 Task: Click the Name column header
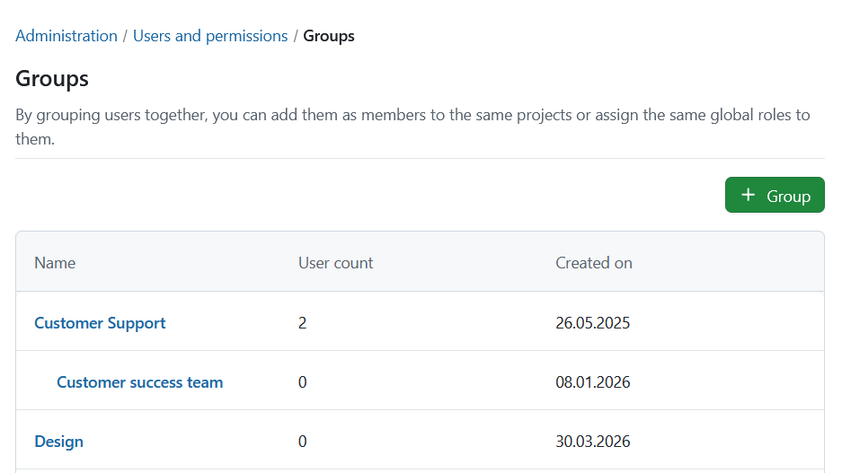pos(55,263)
